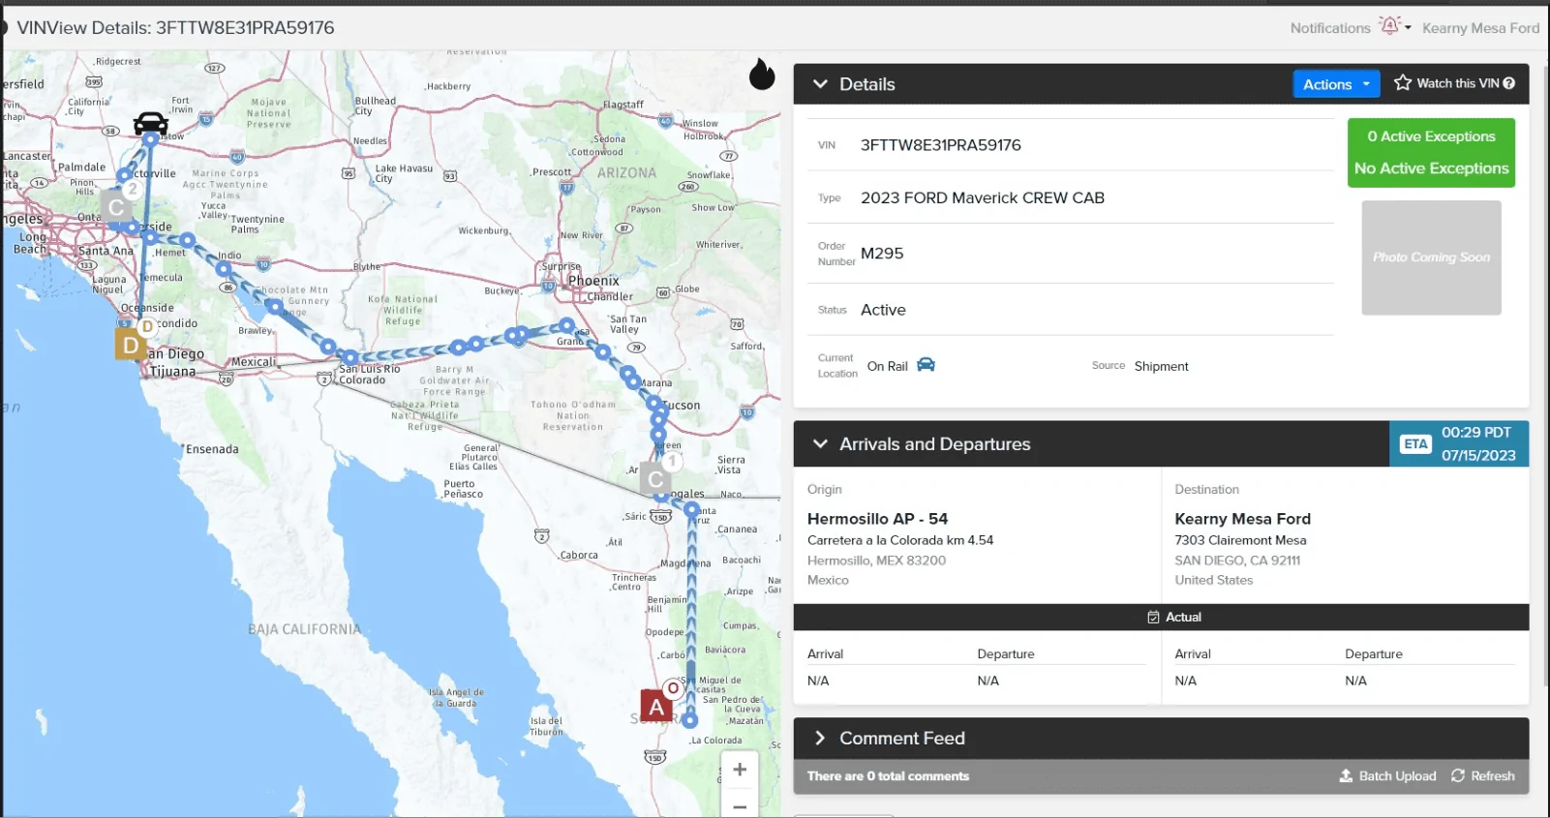Open the Actions dropdown

pyautogui.click(x=1336, y=84)
